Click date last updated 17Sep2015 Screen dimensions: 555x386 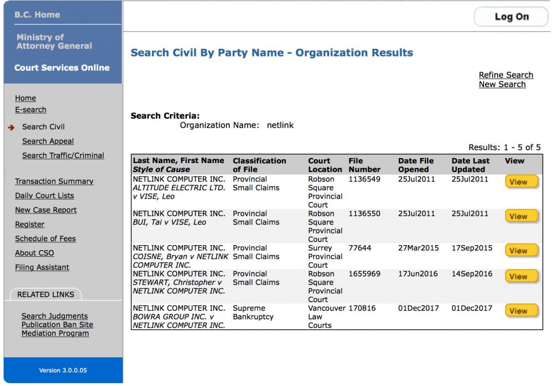click(x=472, y=248)
